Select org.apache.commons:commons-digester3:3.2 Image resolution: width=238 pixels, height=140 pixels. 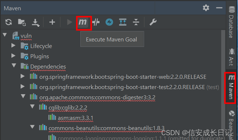[x=97, y=97]
